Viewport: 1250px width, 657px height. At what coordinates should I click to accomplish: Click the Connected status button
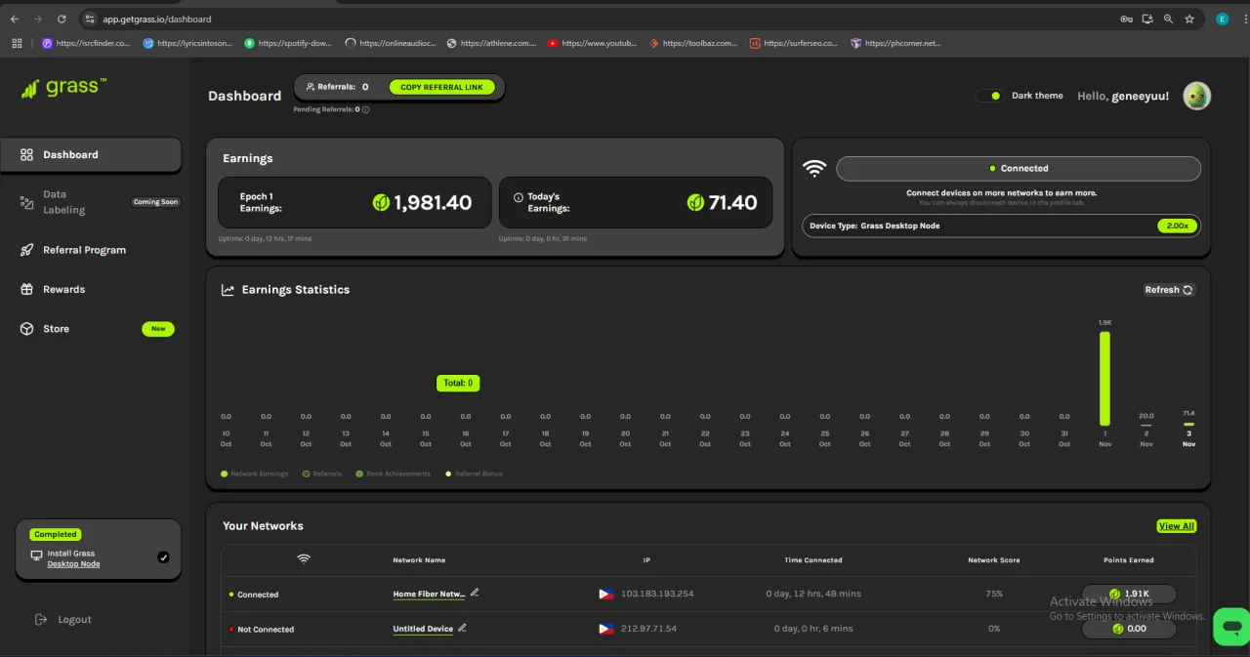point(1019,168)
